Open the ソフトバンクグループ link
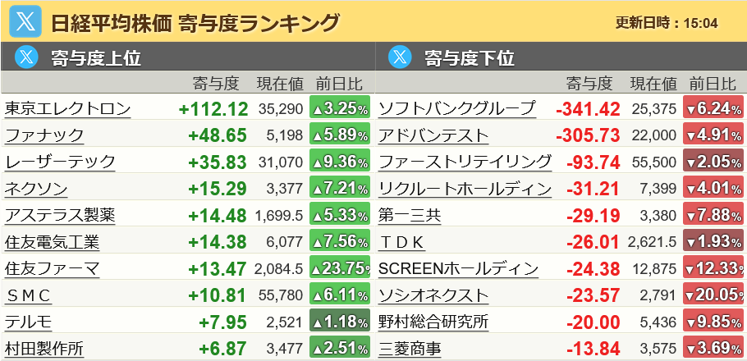The image size is (747, 361). pyautogui.click(x=457, y=109)
